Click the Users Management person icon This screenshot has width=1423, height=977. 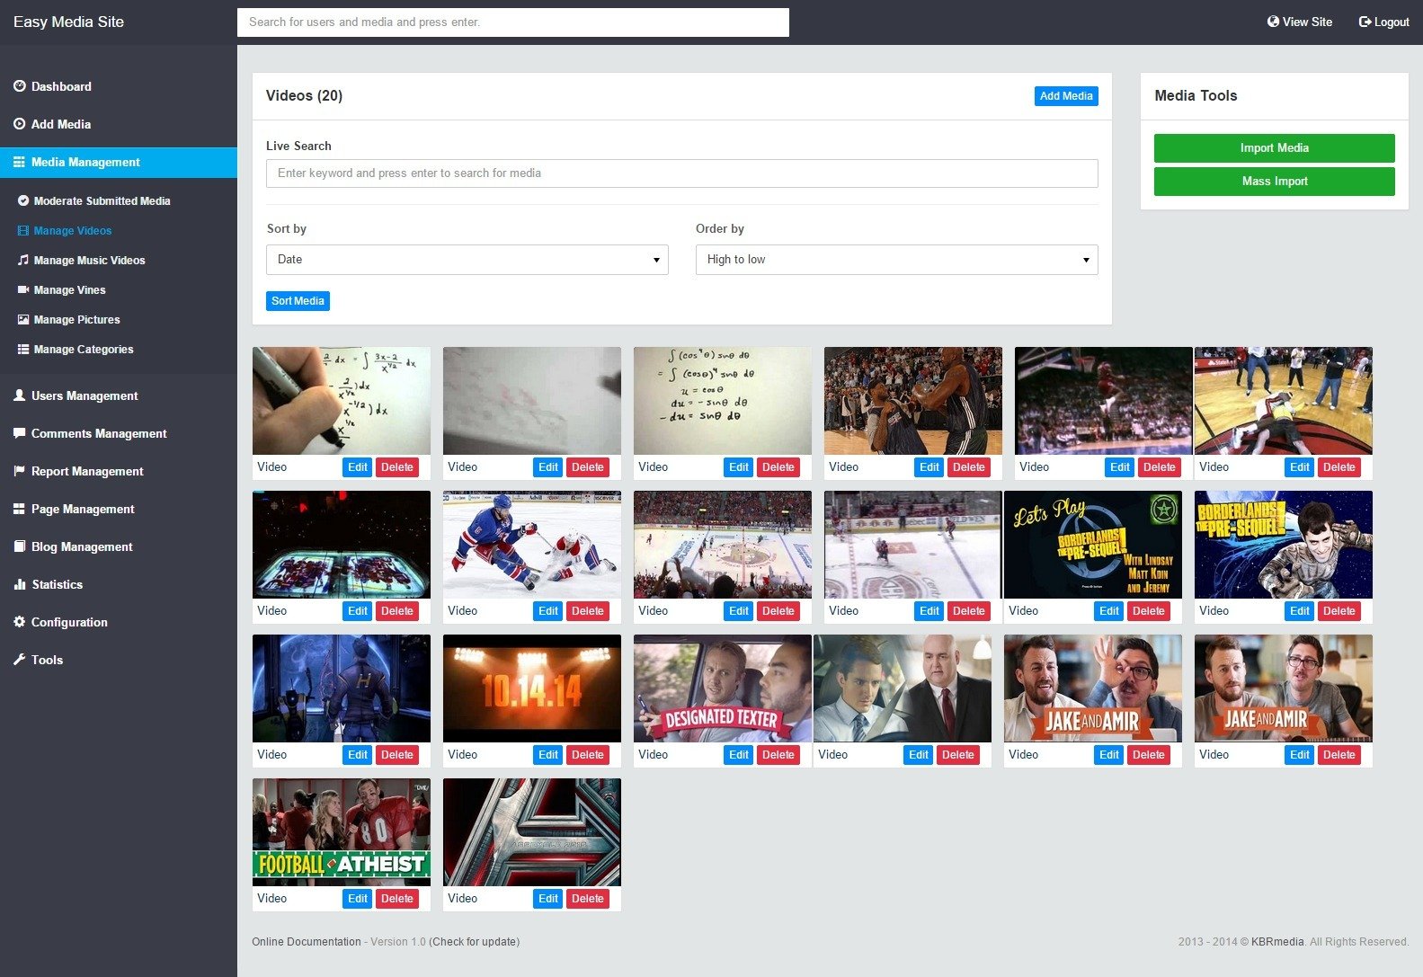19,395
